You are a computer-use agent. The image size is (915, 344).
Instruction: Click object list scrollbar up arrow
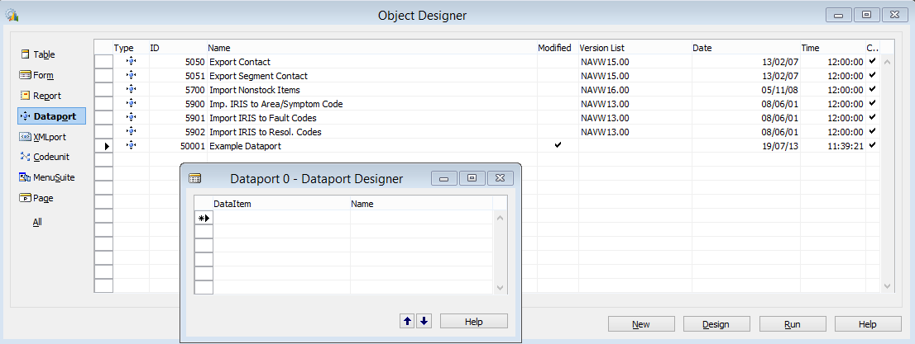[888, 62]
